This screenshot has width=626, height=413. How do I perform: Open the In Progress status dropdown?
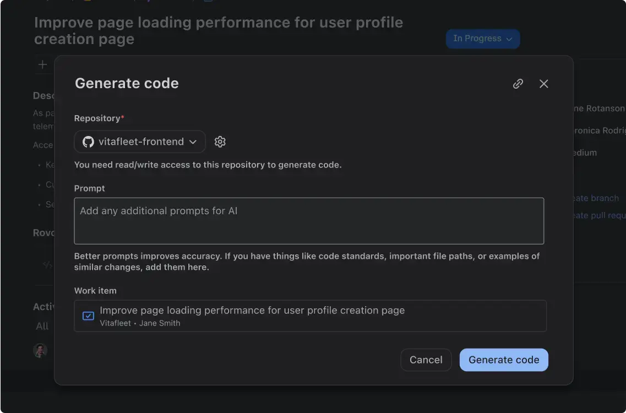(482, 39)
